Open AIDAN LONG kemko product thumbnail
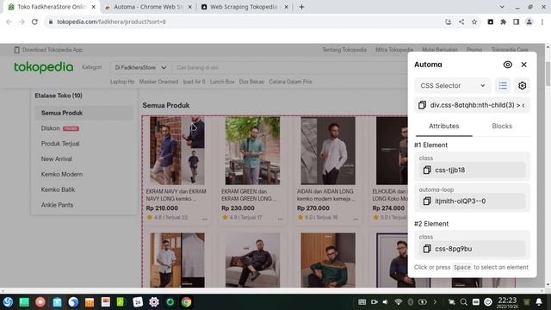This screenshot has width=551, height=310. click(328, 151)
